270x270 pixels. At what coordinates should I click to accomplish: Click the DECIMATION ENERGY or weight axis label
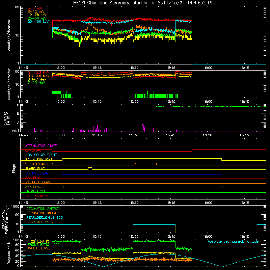5,219
